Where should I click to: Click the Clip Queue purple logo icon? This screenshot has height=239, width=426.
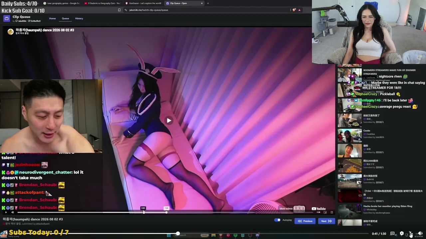click(6, 19)
